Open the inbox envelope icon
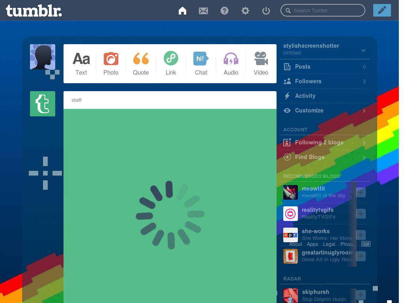Screen dimensions: 404x303 point(203,11)
